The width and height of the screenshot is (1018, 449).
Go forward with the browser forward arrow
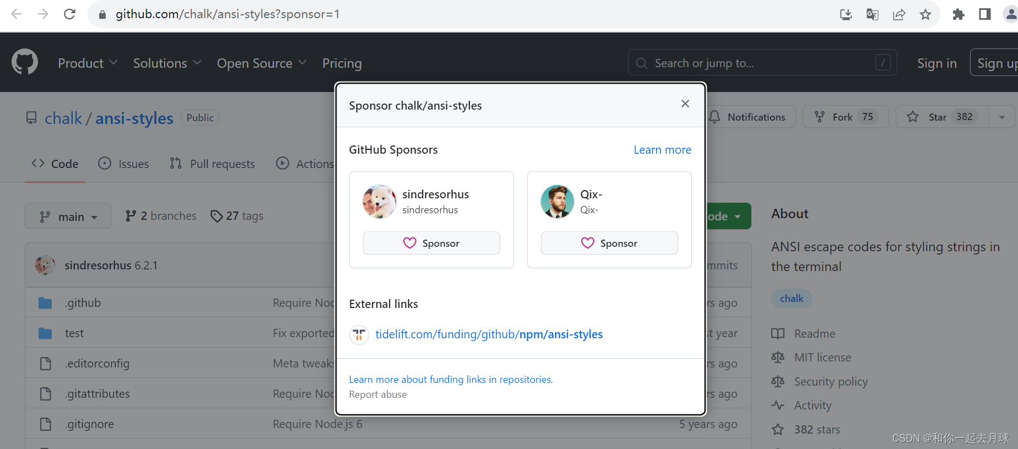pyautogui.click(x=43, y=14)
